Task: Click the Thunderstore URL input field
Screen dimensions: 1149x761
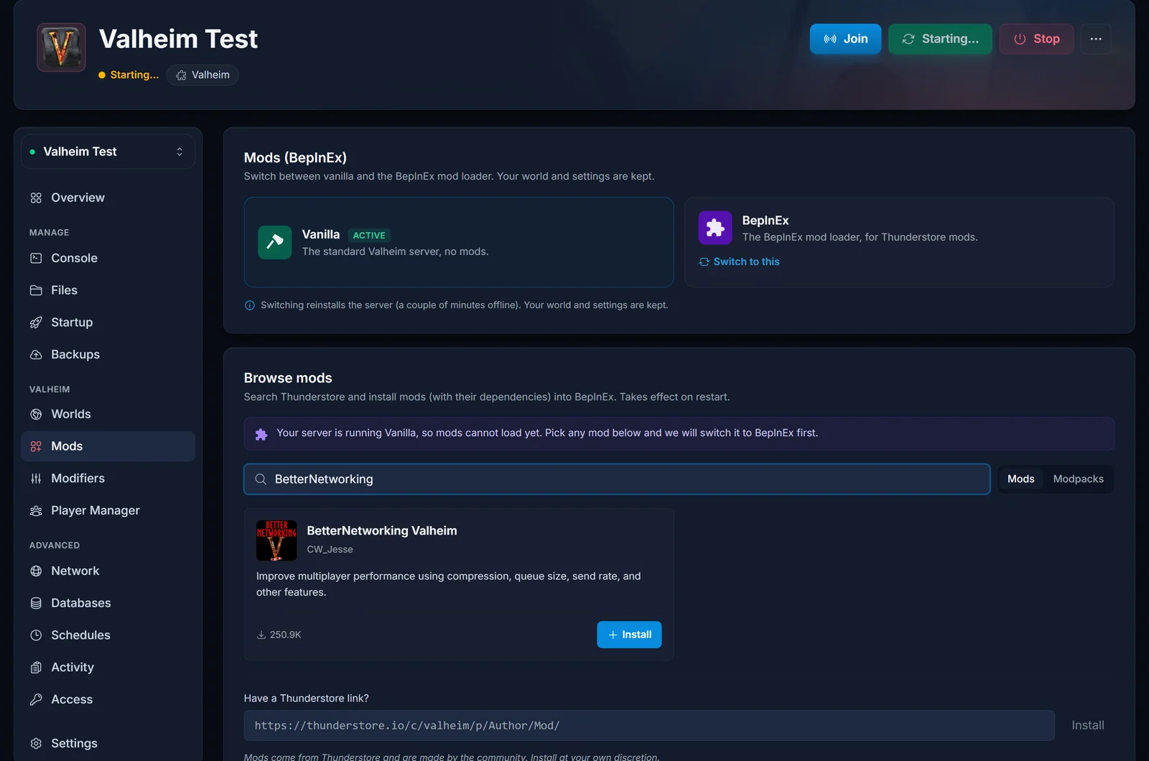Action: point(649,726)
